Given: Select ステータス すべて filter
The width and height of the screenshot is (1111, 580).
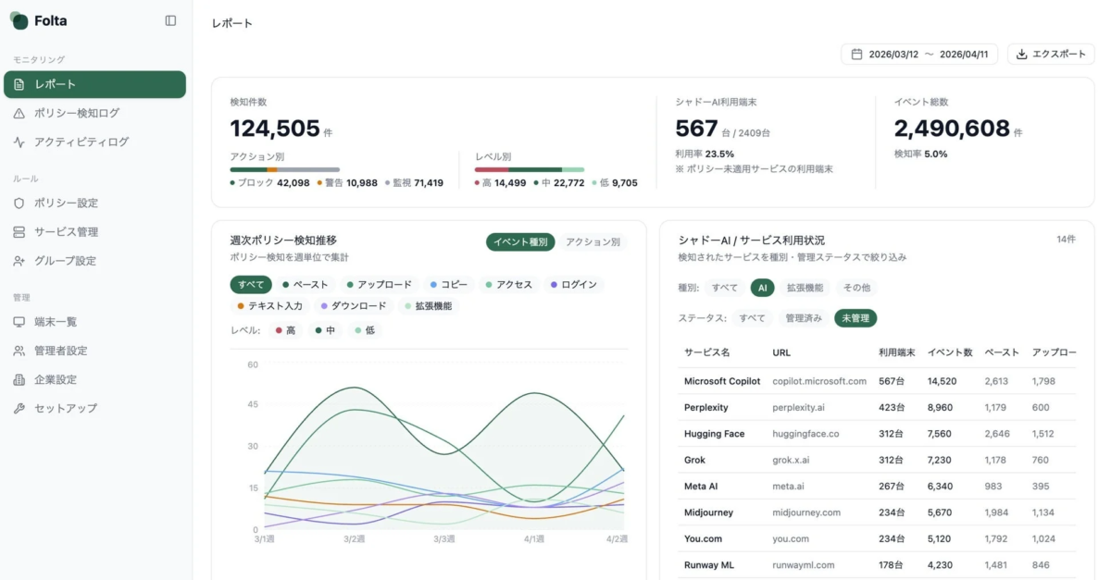Looking at the screenshot, I should (753, 318).
